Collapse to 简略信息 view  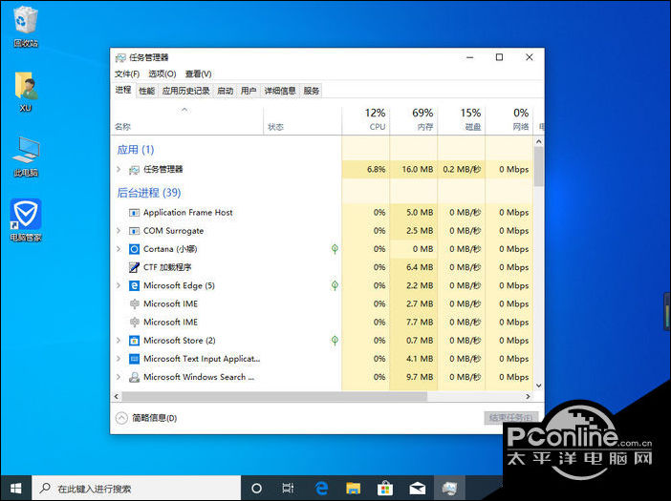coord(146,418)
